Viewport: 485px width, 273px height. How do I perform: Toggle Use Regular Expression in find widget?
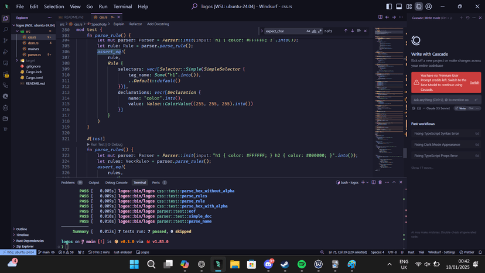click(x=320, y=30)
